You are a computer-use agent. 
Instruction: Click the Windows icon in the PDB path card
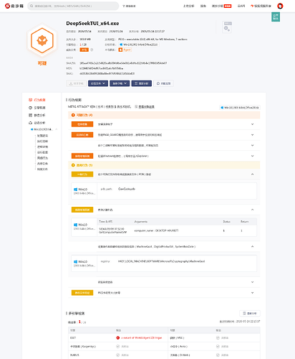point(75,190)
